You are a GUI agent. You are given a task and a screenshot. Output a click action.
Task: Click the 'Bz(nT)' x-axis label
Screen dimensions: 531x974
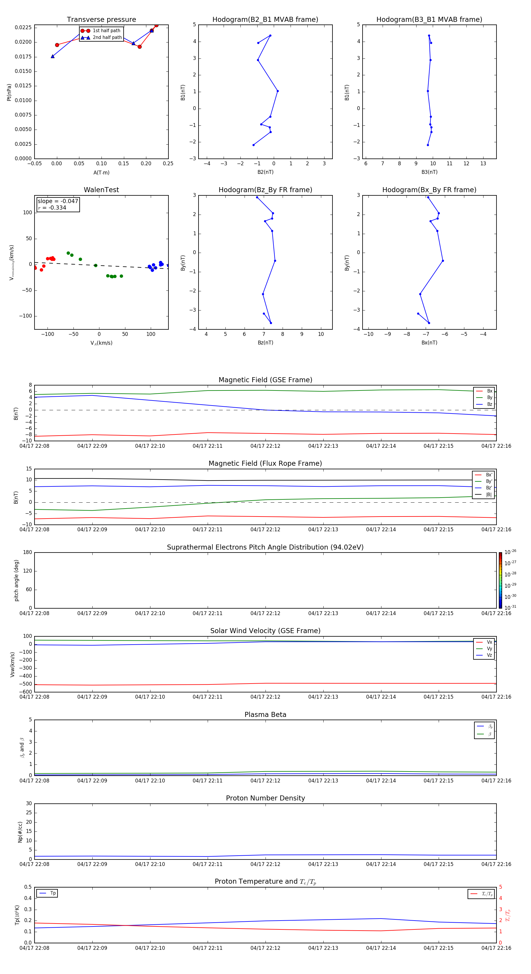pos(265,343)
